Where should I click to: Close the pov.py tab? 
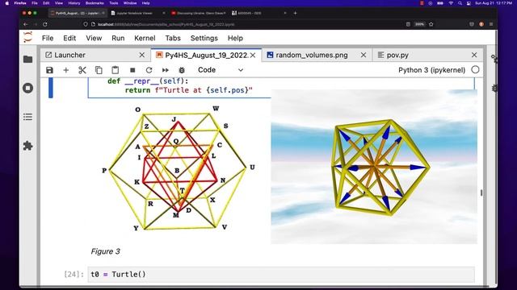coord(474,55)
